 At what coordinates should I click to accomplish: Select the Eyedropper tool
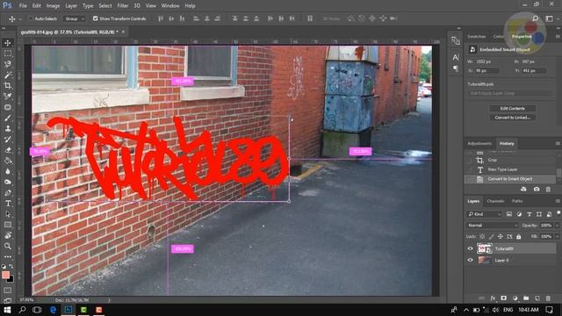pos(8,97)
